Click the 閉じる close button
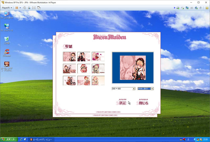 coord(143,102)
